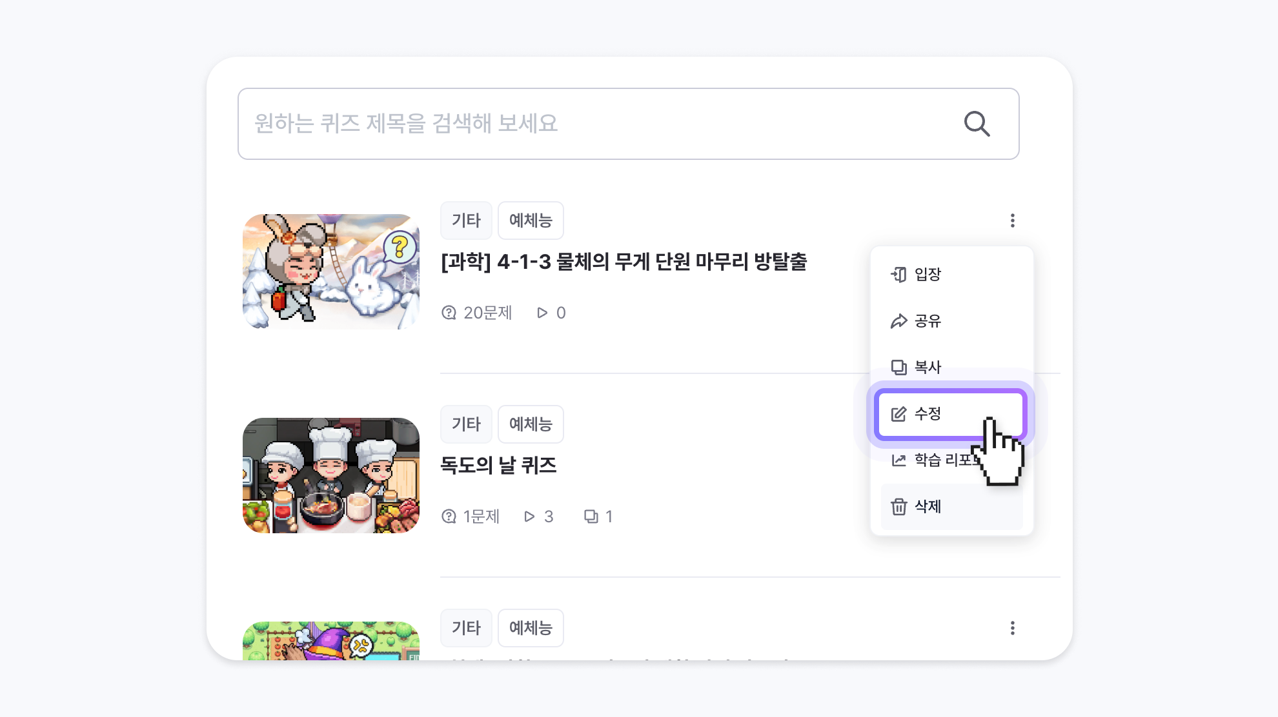Open the chefs cooking quiz thumbnail

331,475
